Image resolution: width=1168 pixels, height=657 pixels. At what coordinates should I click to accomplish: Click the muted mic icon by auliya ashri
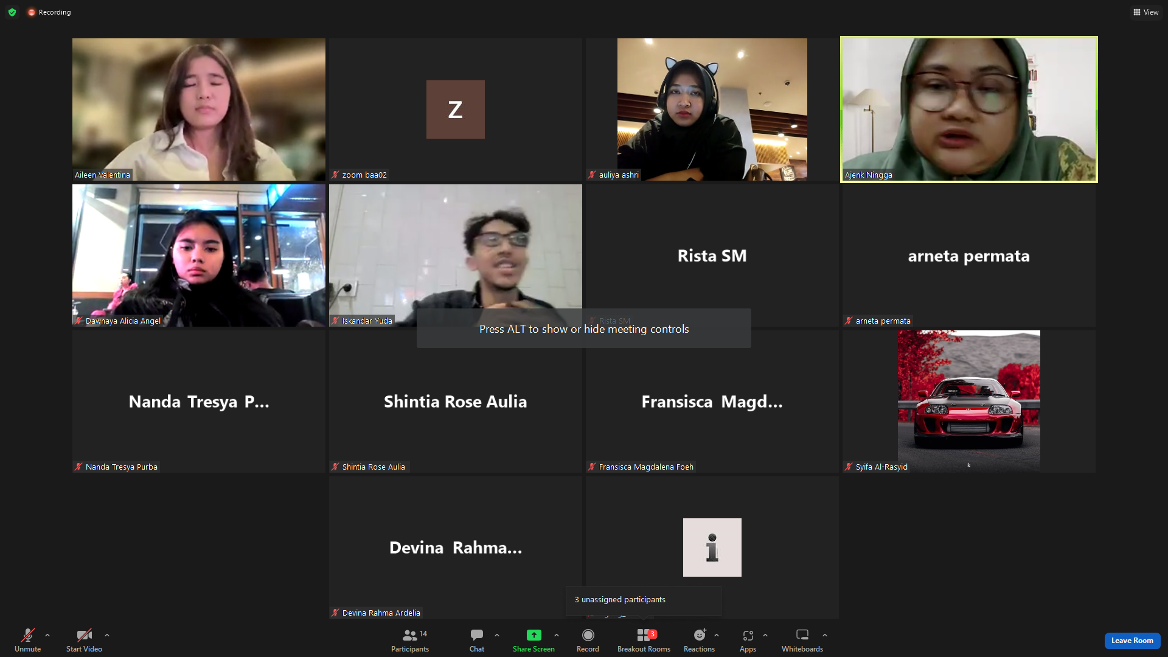click(x=592, y=175)
